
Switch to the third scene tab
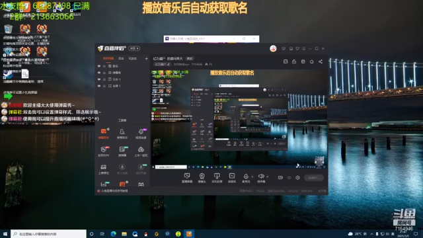tap(132, 58)
